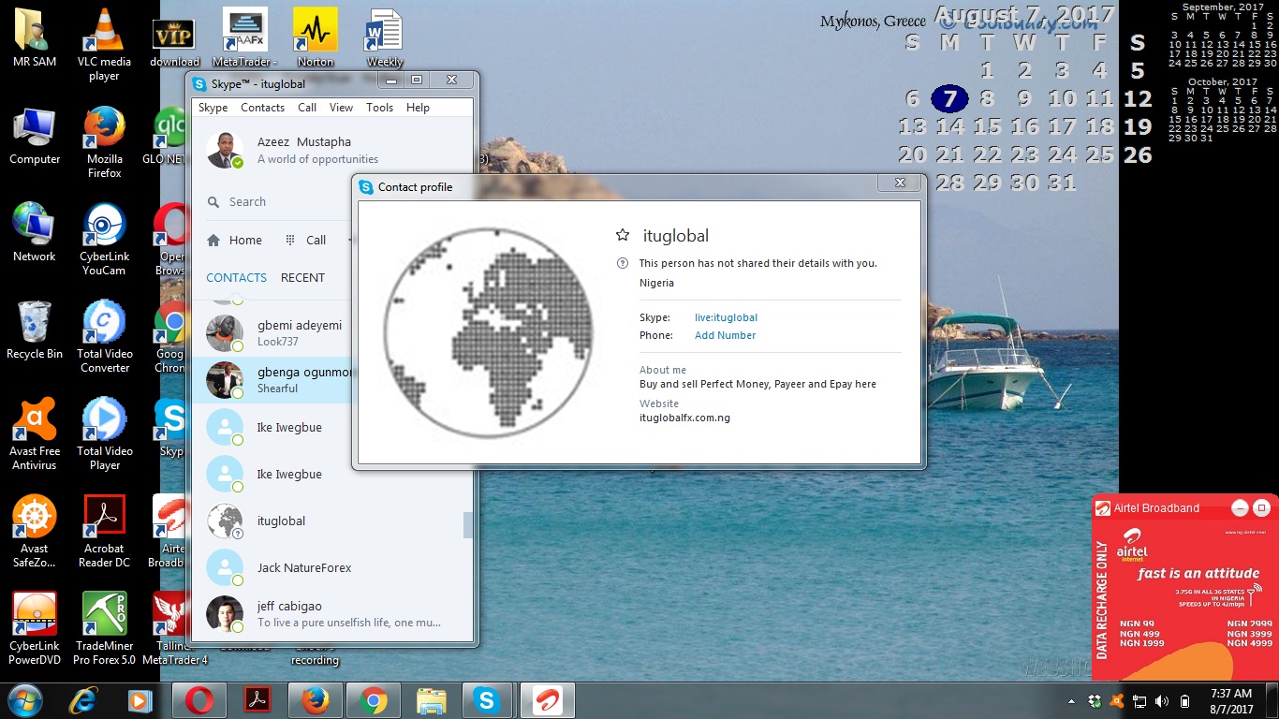Screen dimensions: 1279x719
Task: Open Google Chrome from the taskbar
Action: tap(373, 700)
